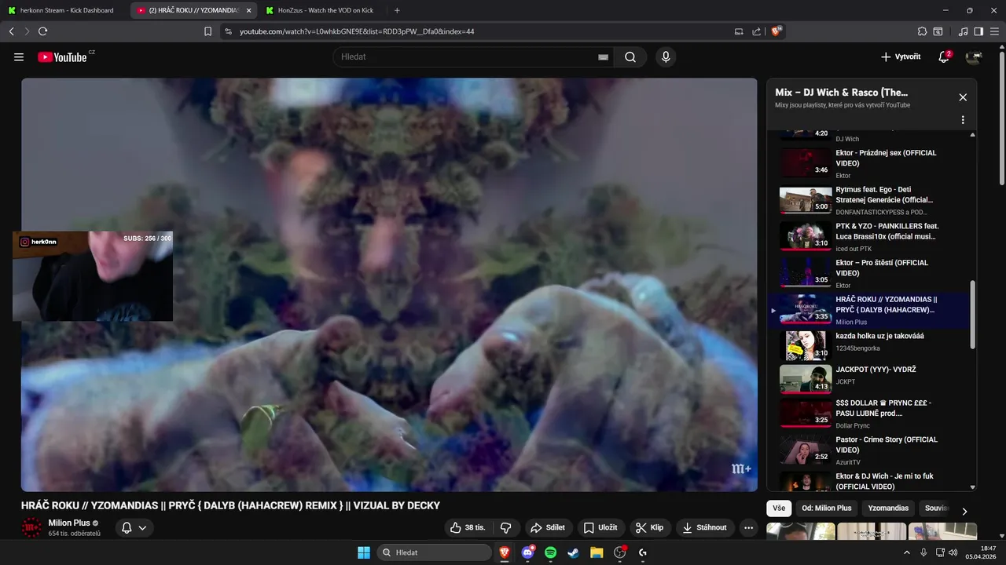Select the Od: Milion Plus chip
Viewport: 1006px width, 565px height.
coord(826,508)
